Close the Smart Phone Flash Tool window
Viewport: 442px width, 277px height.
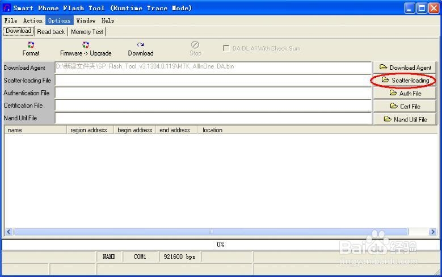pos(434,8)
